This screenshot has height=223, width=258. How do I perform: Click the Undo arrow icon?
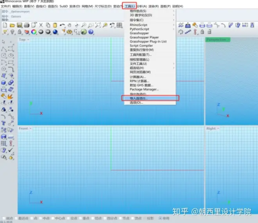[62, 25]
